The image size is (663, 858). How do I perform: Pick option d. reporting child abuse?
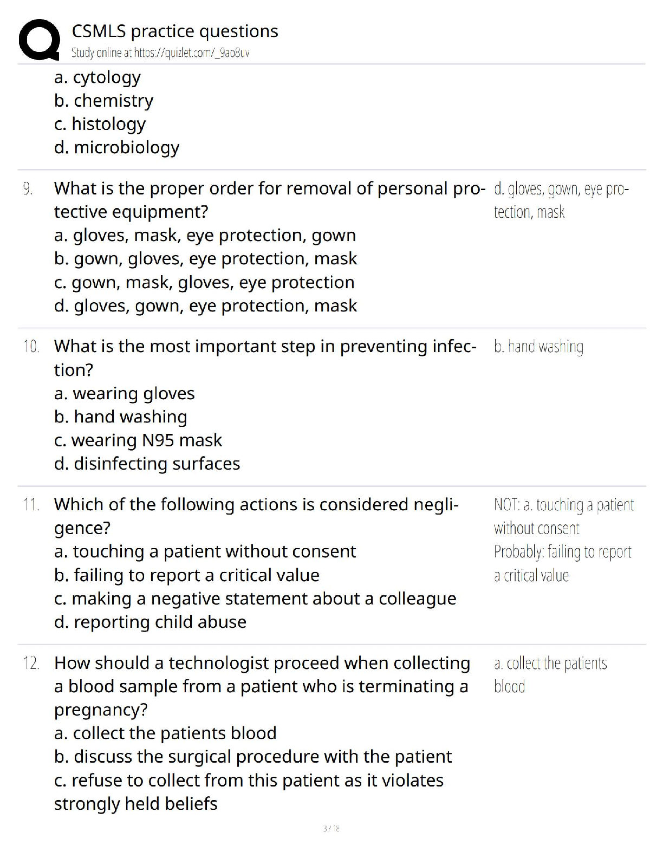(x=150, y=622)
